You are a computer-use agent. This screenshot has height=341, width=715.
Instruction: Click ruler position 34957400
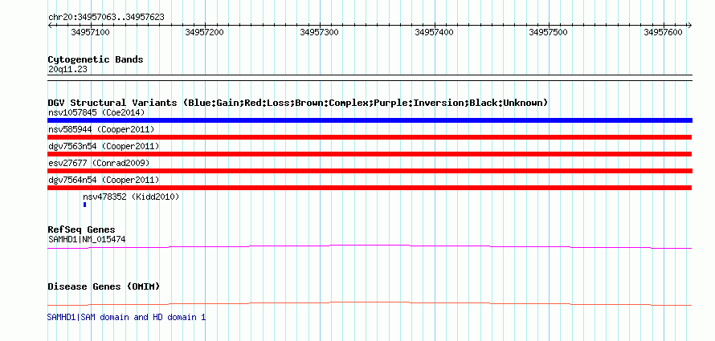[x=434, y=32]
